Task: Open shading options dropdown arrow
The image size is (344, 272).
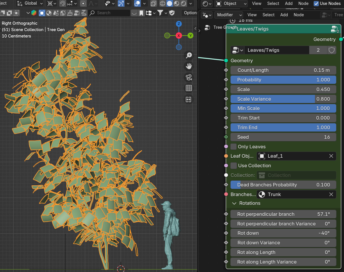Action: point(191,3)
